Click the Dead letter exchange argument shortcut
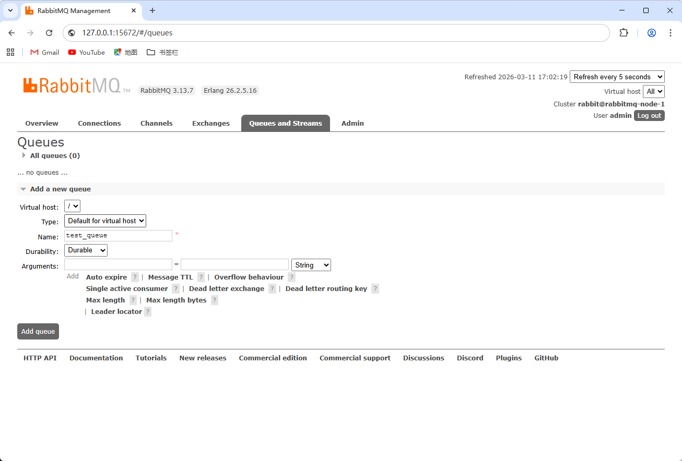The height and width of the screenshot is (461, 682). pyautogui.click(x=227, y=289)
